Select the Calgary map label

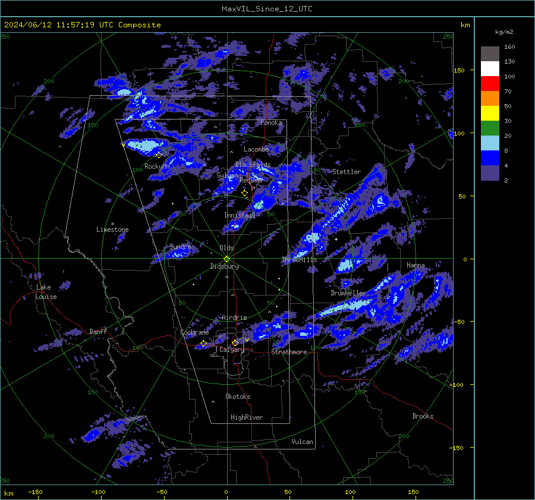232,350
